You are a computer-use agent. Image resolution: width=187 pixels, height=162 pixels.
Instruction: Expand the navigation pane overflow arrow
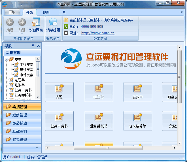[x=37, y=148]
